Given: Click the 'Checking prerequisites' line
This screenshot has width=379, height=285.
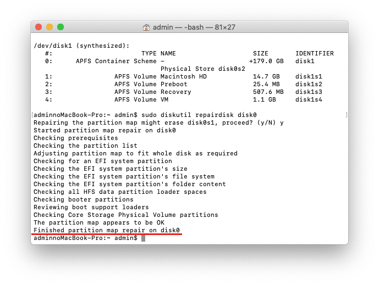Looking at the screenshot, I should click(x=76, y=138).
